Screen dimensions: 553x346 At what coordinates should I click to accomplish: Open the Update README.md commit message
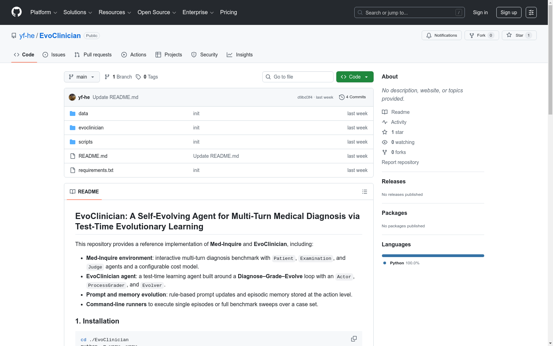tap(115, 97)
